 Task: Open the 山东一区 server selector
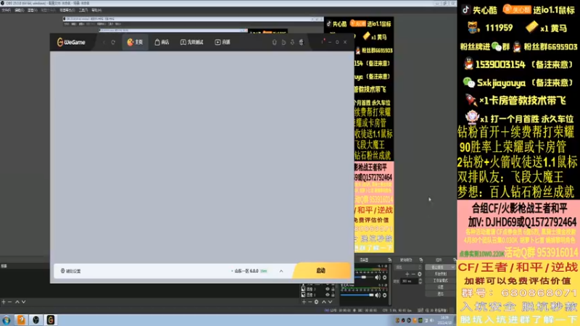click(250, 271)
